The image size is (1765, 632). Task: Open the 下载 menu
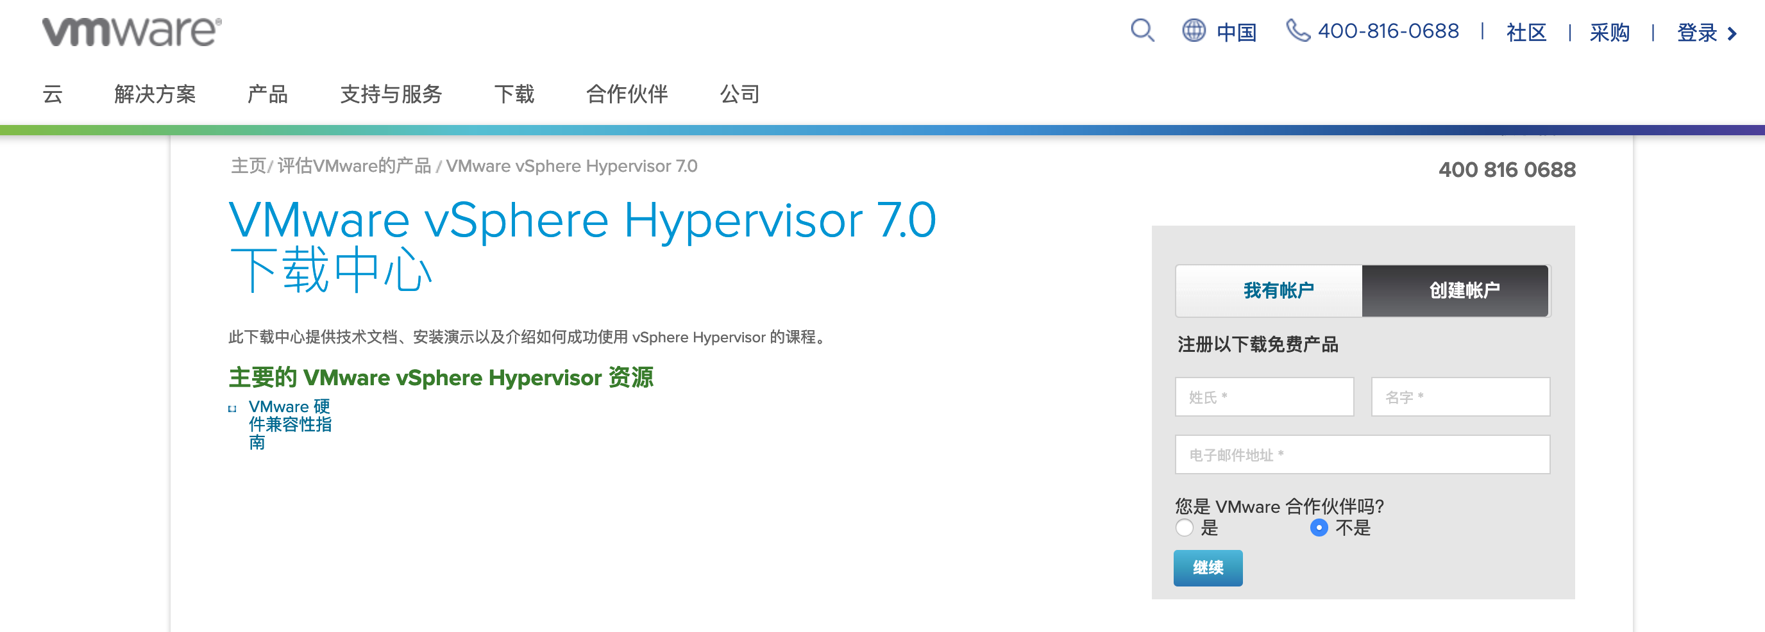[x=514, y=94]
